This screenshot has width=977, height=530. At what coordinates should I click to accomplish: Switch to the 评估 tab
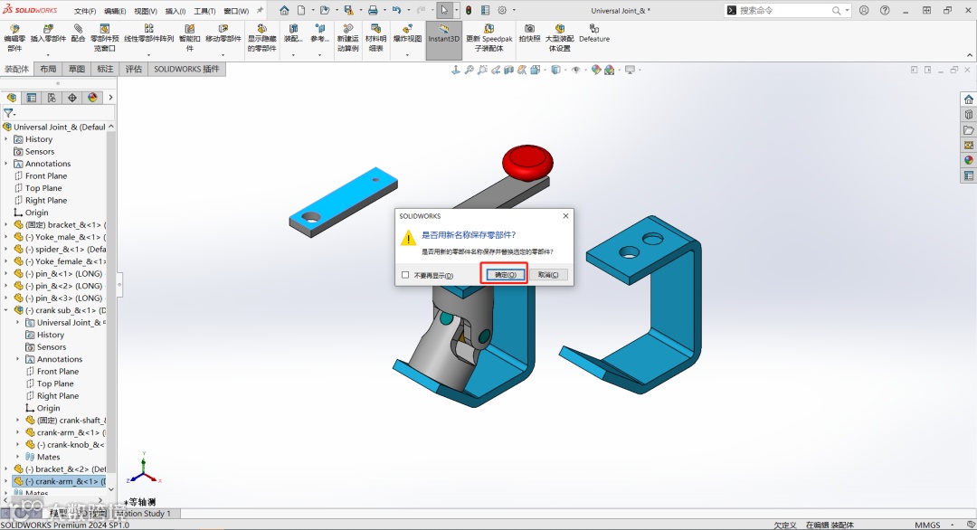[x=133, y=69]
